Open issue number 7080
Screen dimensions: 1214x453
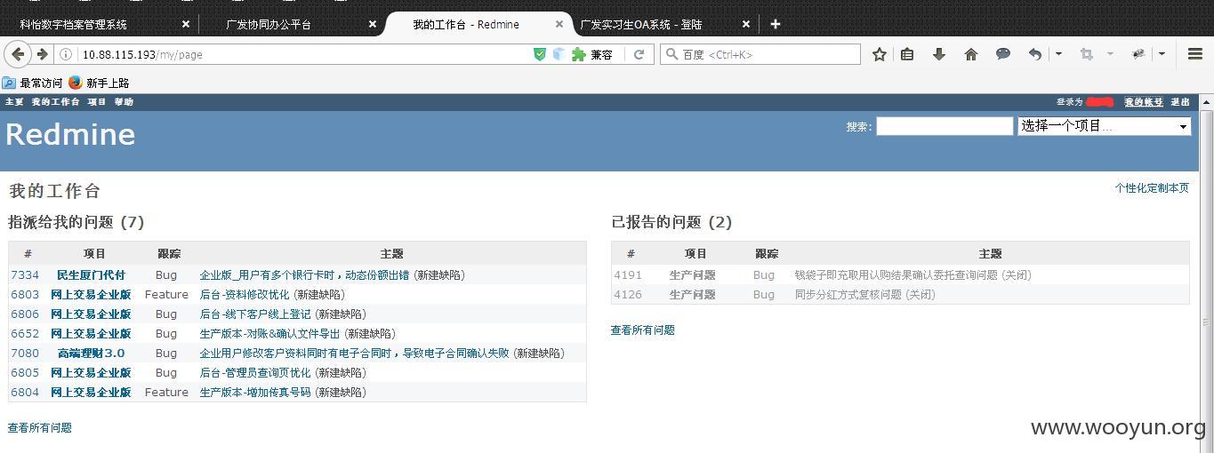(25, 354)
